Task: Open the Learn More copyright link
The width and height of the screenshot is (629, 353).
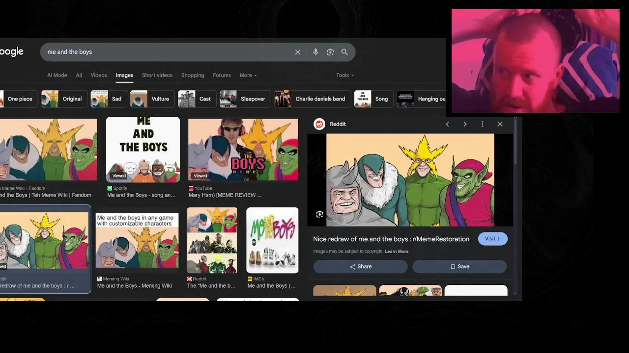Action: tap(397, 252)
